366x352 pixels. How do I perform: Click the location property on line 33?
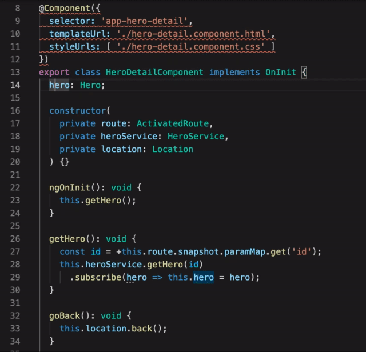[x=106, y=329]
